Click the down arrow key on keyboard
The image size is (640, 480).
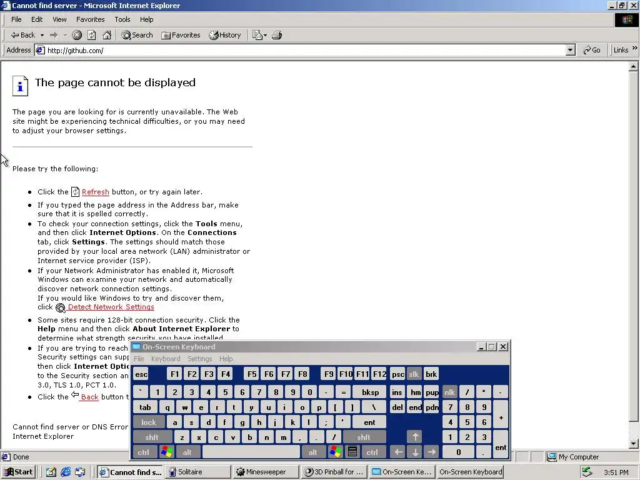(415, 452)
